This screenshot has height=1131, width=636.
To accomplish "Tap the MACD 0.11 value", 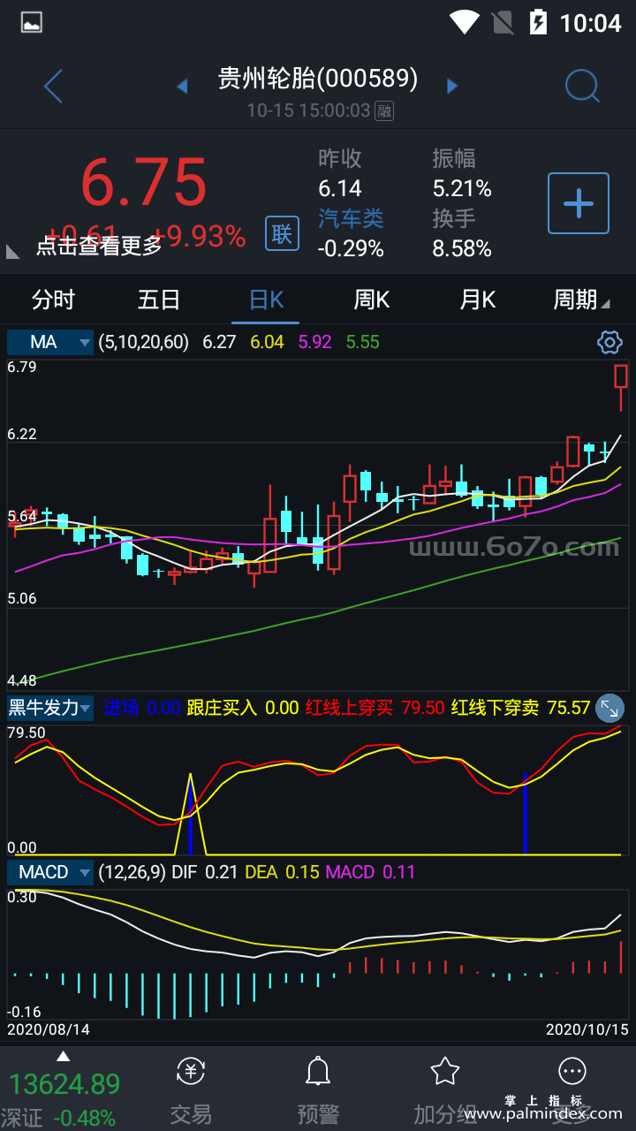I will click(370, 872).
